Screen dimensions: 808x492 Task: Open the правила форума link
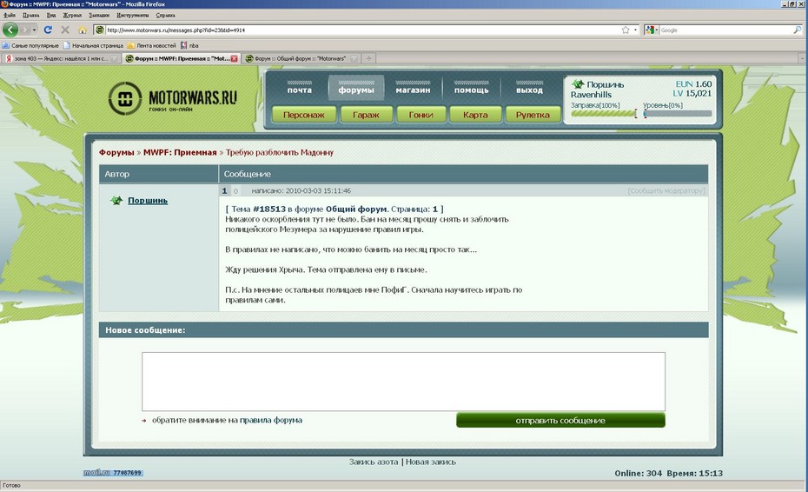tap(271, 420)
